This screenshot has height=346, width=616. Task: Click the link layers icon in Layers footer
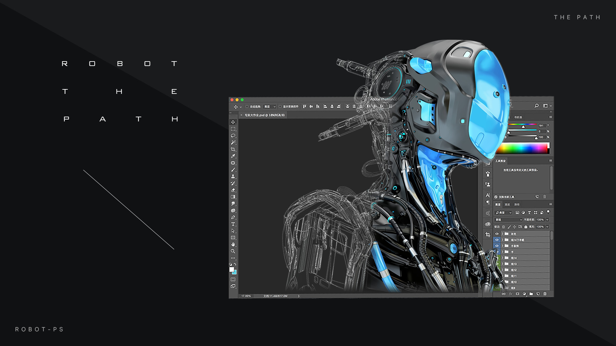[504, 294]
